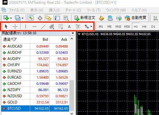Viewport: 159px width, 115px height.
Task: Click the 通貨ペア column header
Action: (16, 39)
